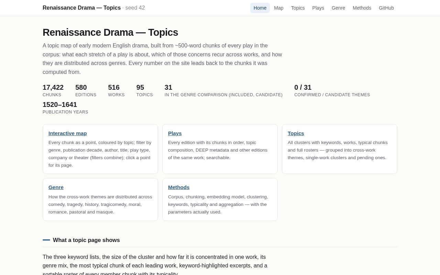Click the 31 genre comparison statistic

(x=223, y=90)
